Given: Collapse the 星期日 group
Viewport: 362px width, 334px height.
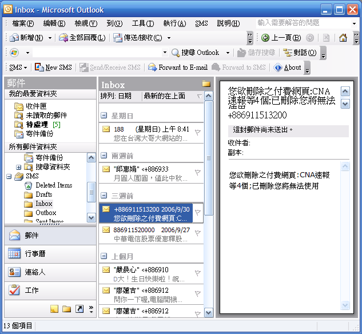Looking at the screenshot, I should (104, 116).
